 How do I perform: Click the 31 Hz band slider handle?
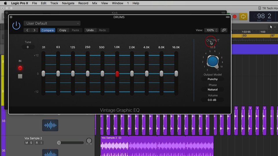point(43,74)
